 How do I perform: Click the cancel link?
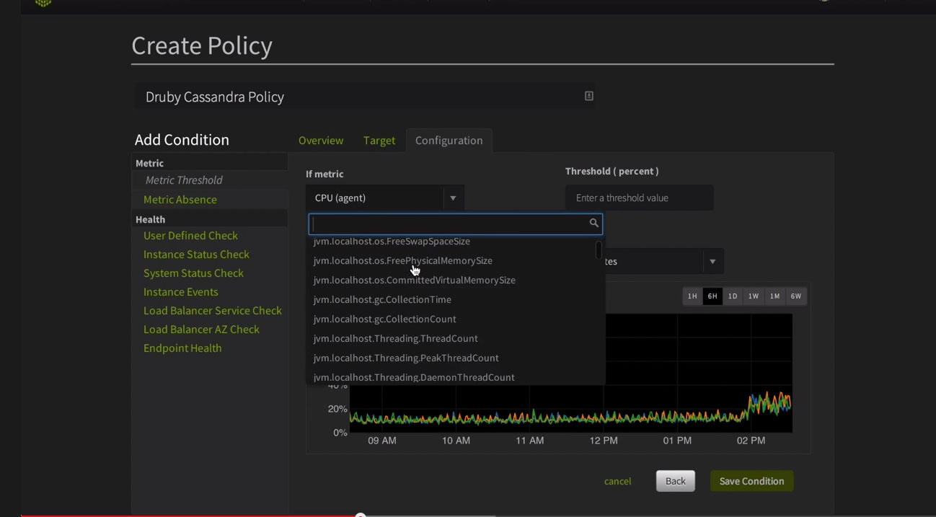coord(617,481)
